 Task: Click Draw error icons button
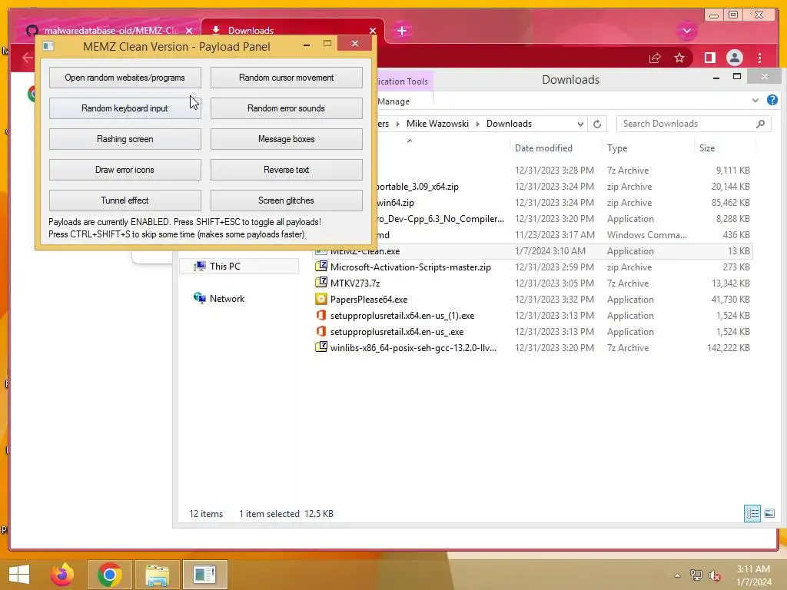pos(125,170)
